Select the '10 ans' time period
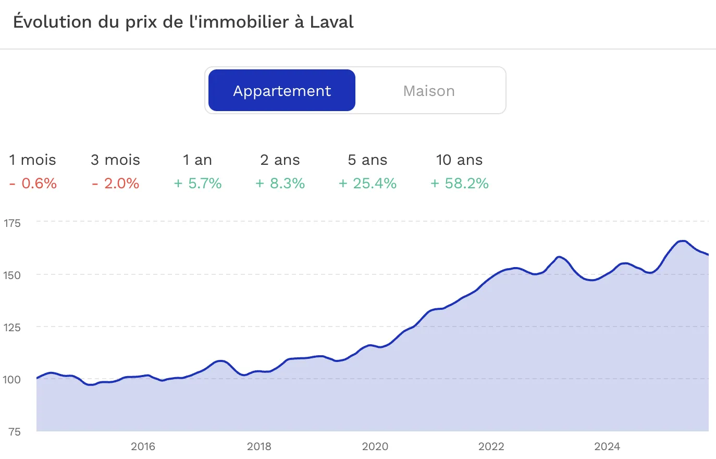Screen dimensions: 716x459 point(459,160)
